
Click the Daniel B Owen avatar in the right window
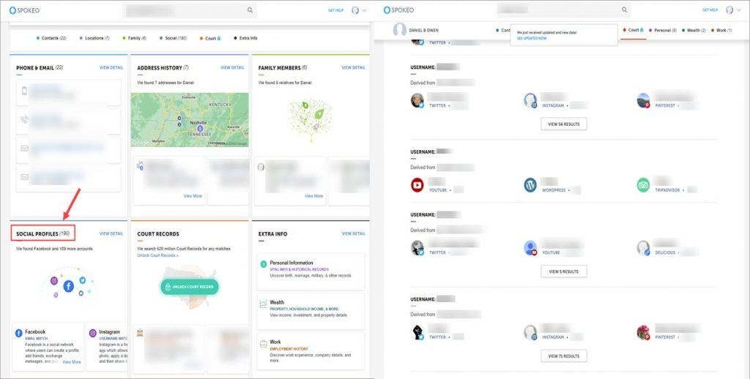point(399,30)
